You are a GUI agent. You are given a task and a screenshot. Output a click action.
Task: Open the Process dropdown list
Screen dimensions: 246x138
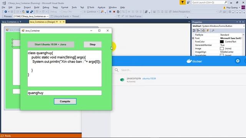pyautogui.click(x=48, y=16)
